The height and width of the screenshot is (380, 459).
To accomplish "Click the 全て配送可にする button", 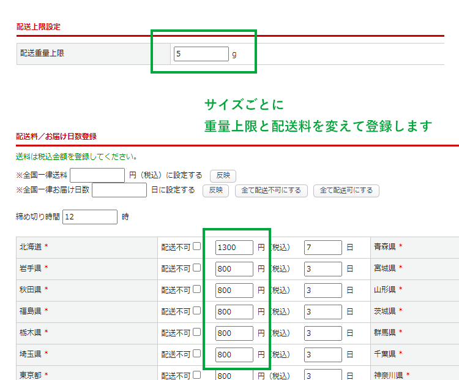I will 346,191.
